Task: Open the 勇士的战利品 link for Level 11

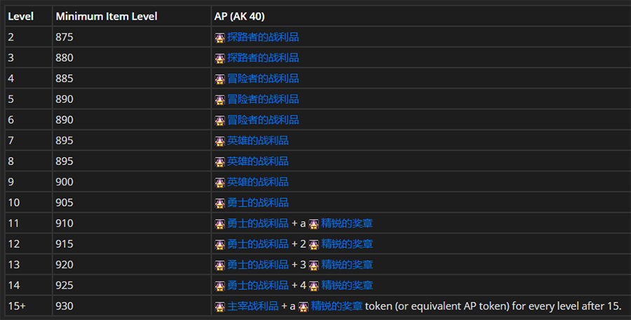Action: coord(257,223)
